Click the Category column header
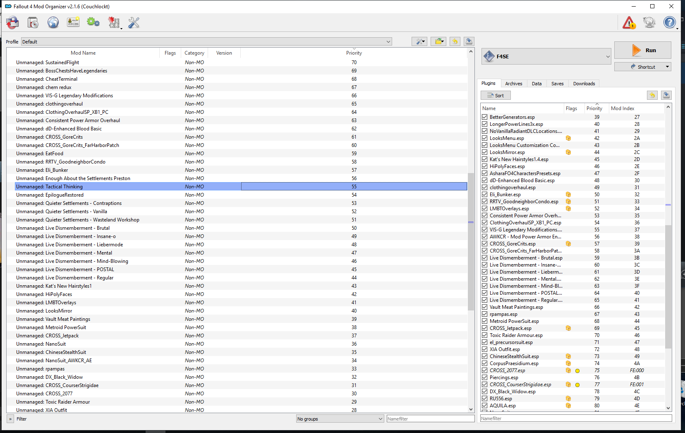This screenshot has height=433, width=685. [194, 53]
